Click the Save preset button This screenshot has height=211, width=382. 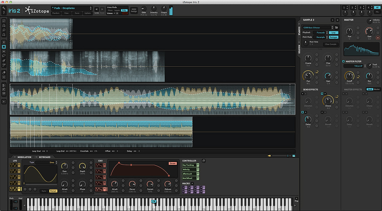point(77,13)
